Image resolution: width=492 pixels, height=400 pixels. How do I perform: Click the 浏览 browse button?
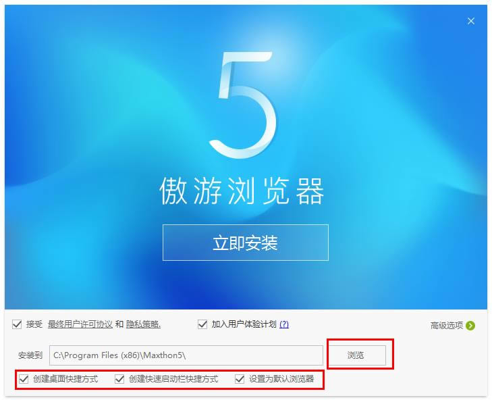coord(356,355)
